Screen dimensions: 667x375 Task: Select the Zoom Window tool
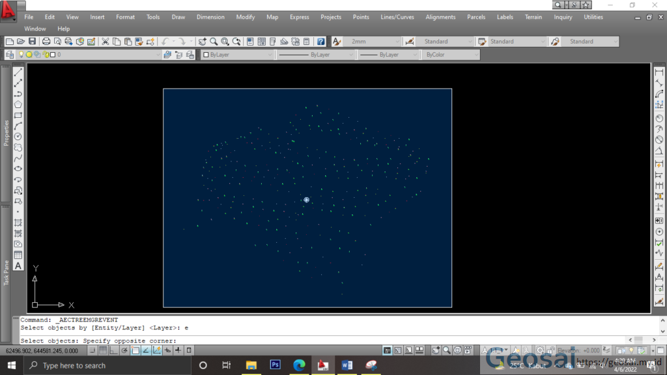click(225, 41)
